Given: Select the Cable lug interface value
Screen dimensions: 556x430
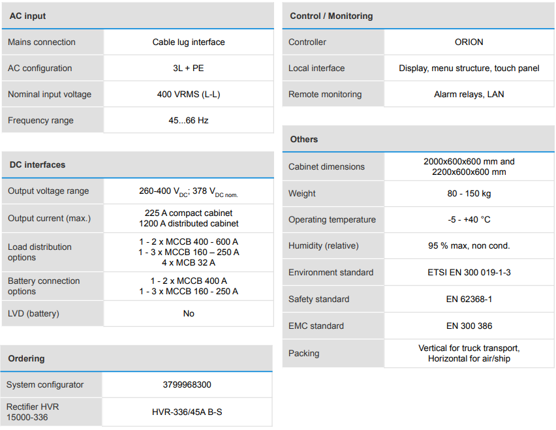Looking at the screenshot, I should pos(189,42).
